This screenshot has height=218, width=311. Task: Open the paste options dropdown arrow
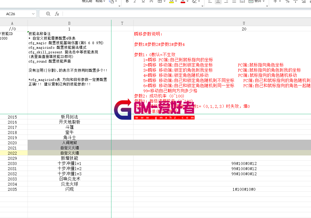click(x=104, y=1)
